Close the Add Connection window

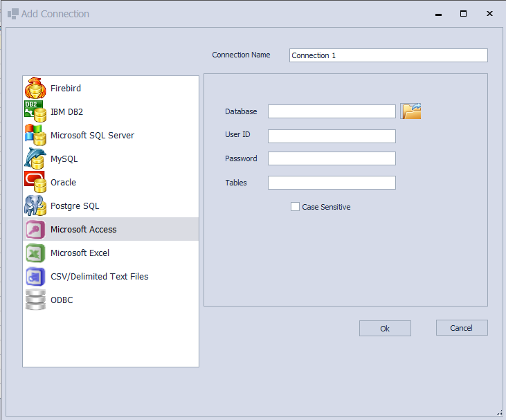tap(489, 14)
